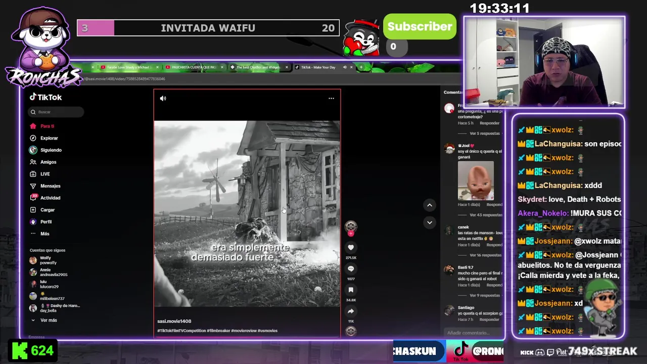Screen dimensions: 647x364
Task: Switch to Farahn Love Shady browser tab
Action: (129, 67)
